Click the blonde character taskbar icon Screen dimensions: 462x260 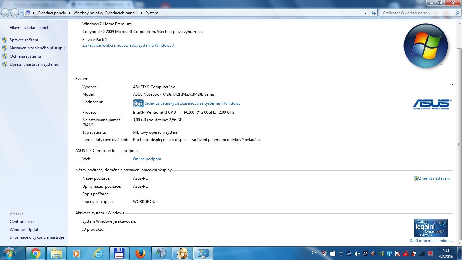pyautogui.click(x=182, y=253)
